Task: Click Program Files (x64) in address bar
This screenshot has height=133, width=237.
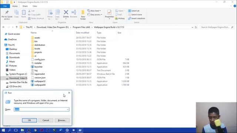Action: pyautogui.click(x=81, y=27)
